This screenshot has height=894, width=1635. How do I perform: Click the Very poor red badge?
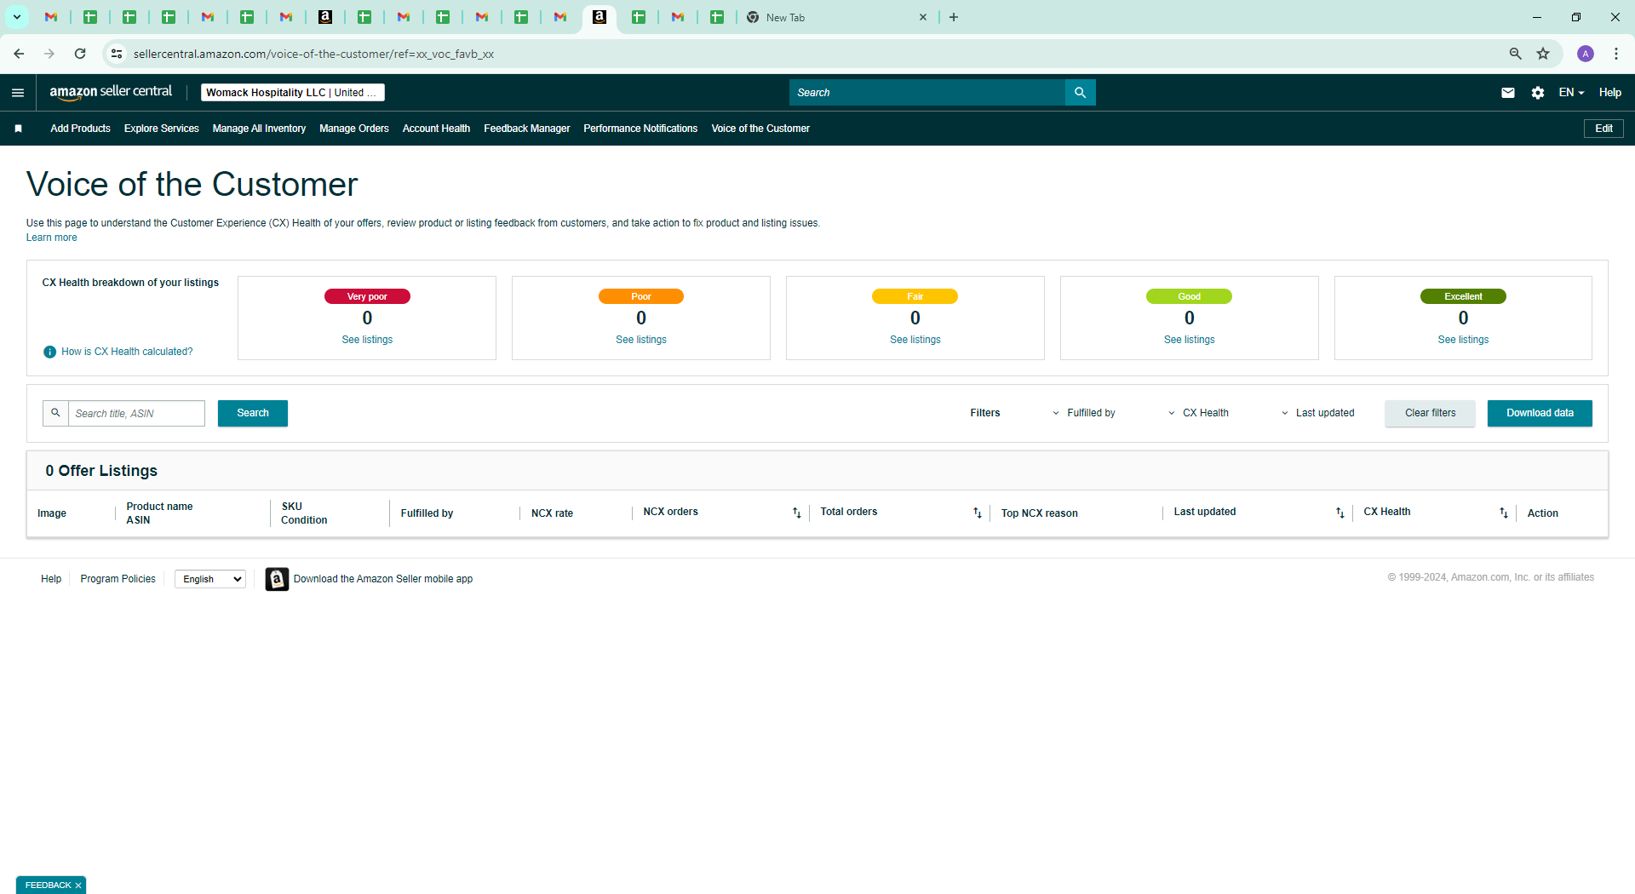[x=367, y=296]
